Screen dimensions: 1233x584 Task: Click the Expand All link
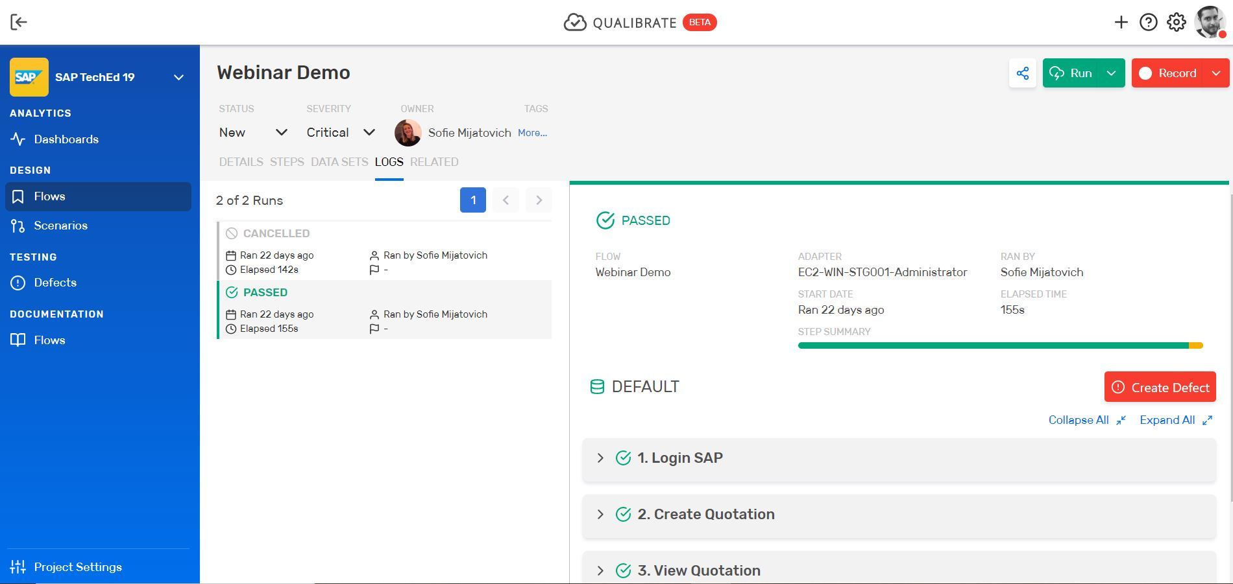coord(1168,420)
